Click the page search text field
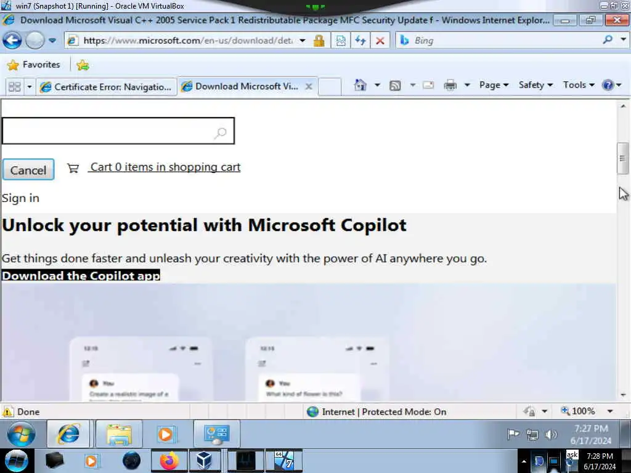 pos(118,131)
